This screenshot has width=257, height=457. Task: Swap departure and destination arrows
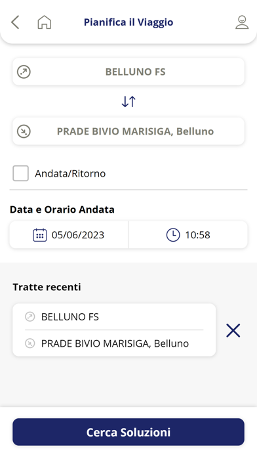(x=128, y=101)
